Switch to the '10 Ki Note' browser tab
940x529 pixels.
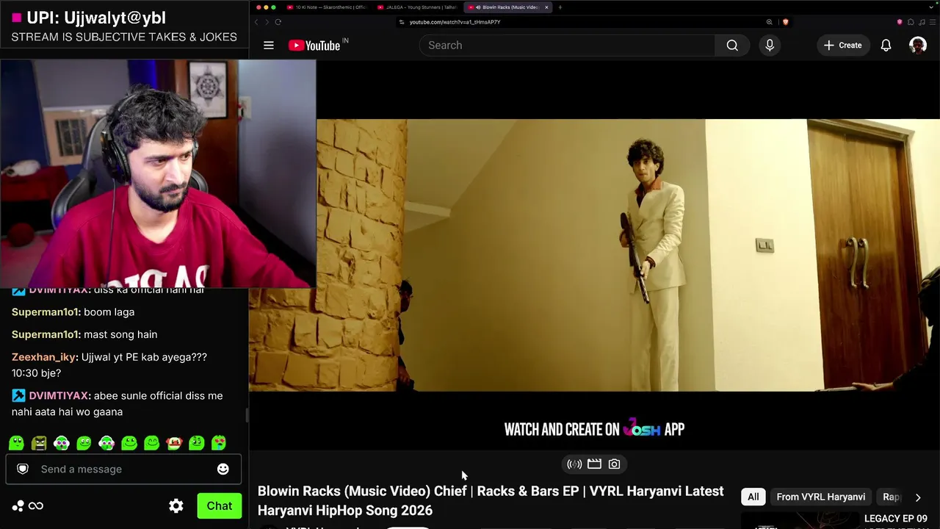[x=327, y=7]
